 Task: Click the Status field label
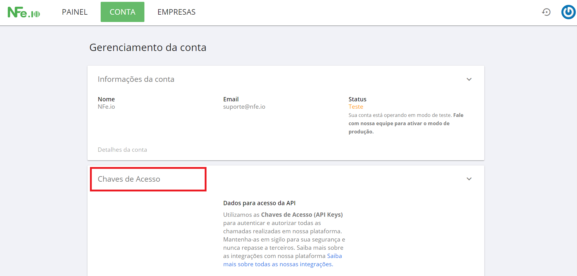pyautogui.click(x=357, y=99)
